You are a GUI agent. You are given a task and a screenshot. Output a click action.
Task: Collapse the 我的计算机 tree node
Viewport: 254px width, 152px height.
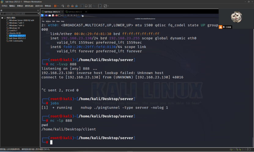click(2, 18)
